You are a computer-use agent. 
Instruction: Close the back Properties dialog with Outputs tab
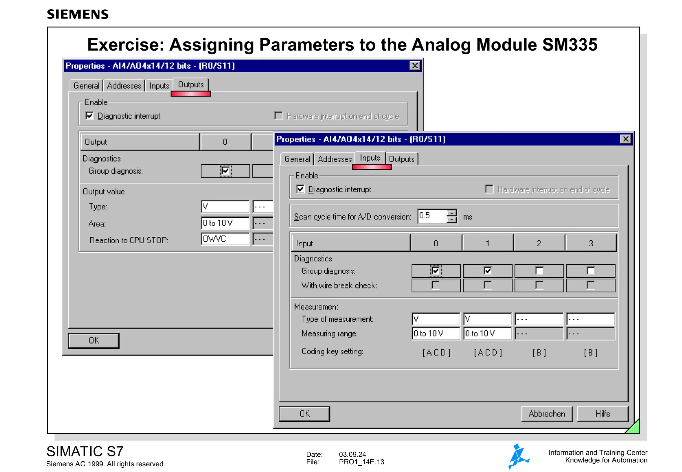point(415,66)
